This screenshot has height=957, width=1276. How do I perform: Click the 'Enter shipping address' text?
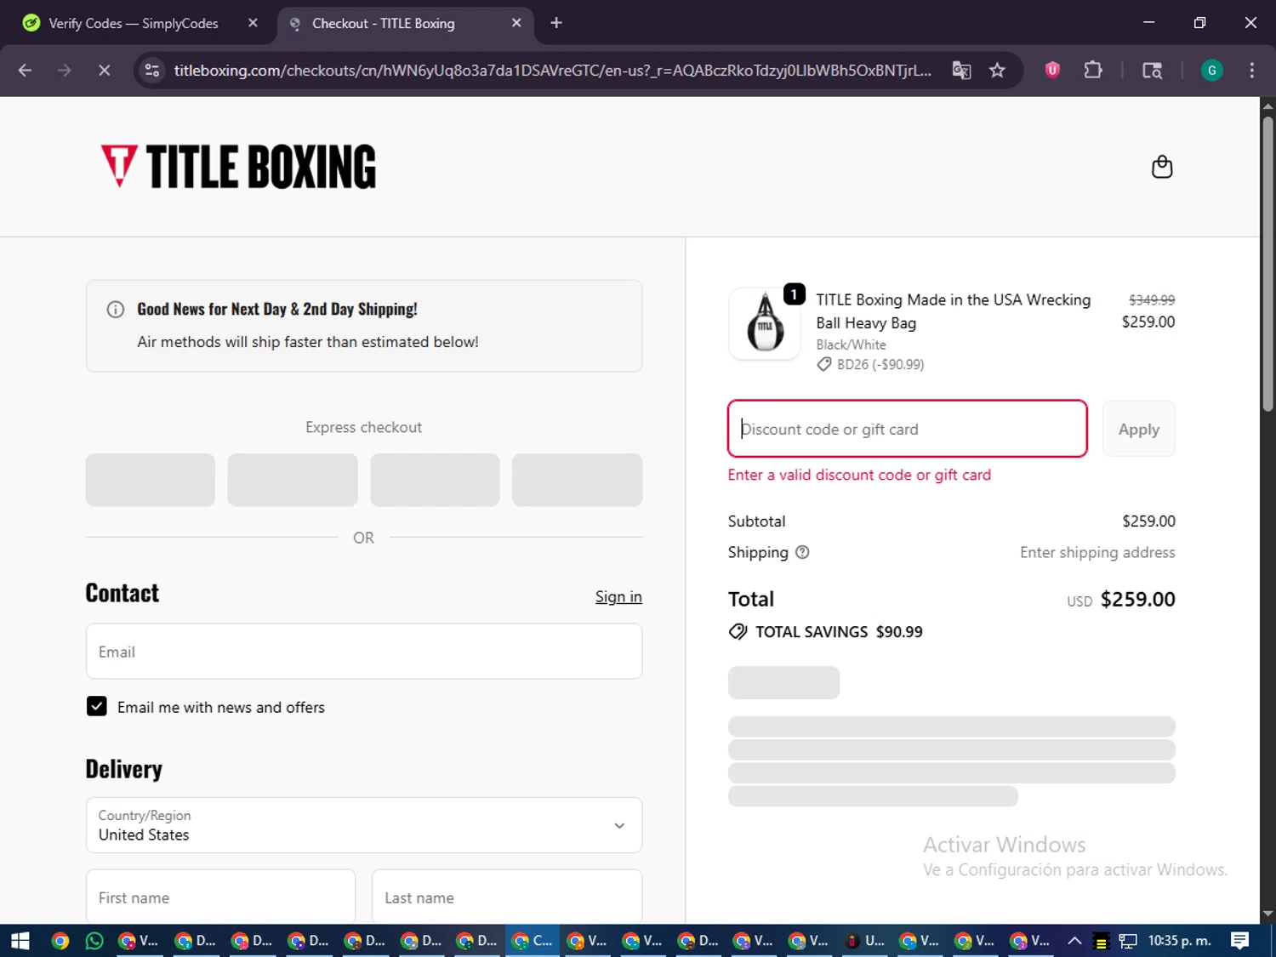pos(1097,552)
